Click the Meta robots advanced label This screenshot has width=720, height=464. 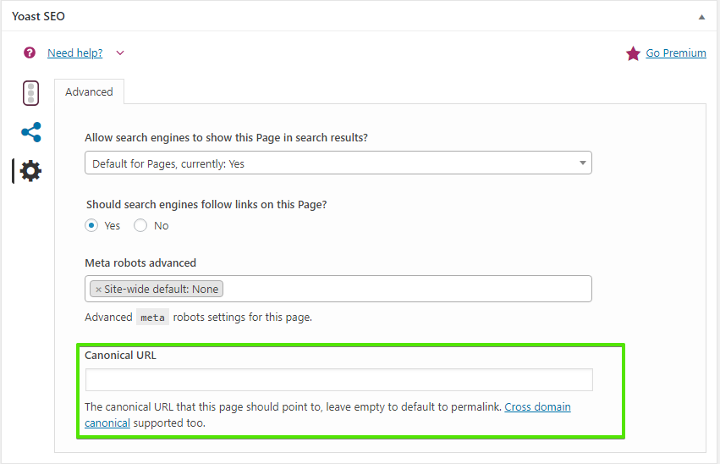(140, 262)
